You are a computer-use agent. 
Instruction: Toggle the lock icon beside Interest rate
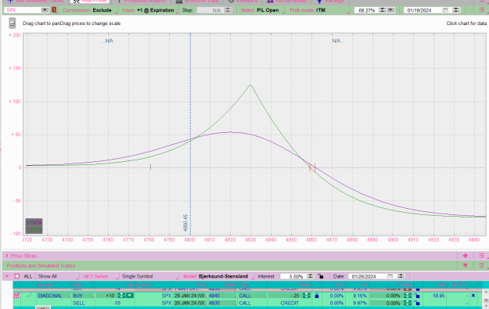pyautogui.click(x=320, y=276)
